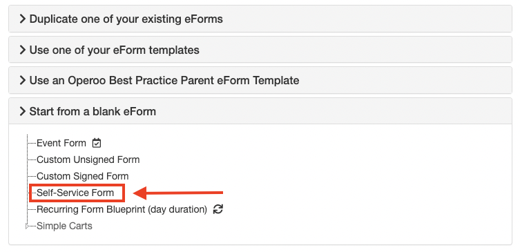Click the recurring arrows icon next to Recurring Form Blueprint
Screen dimensions: 520x252
[218, 209]
